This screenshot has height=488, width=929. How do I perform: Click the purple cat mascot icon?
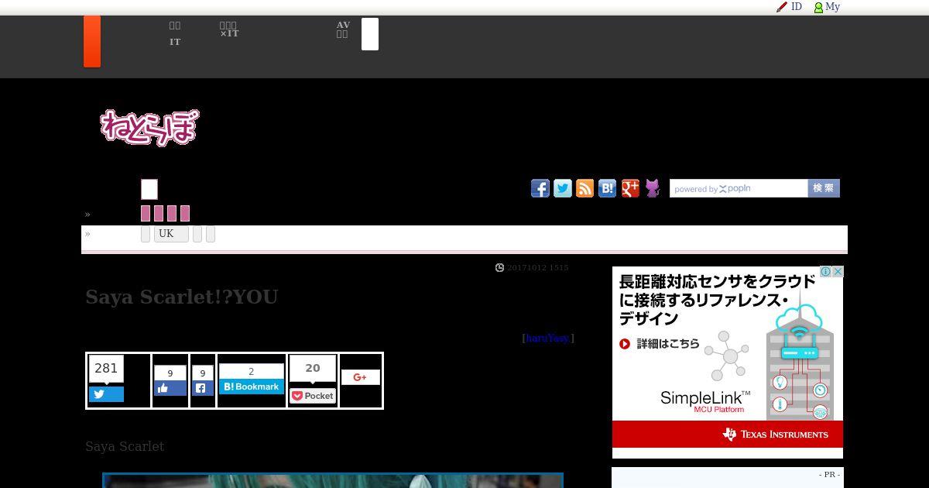(653, 188)
